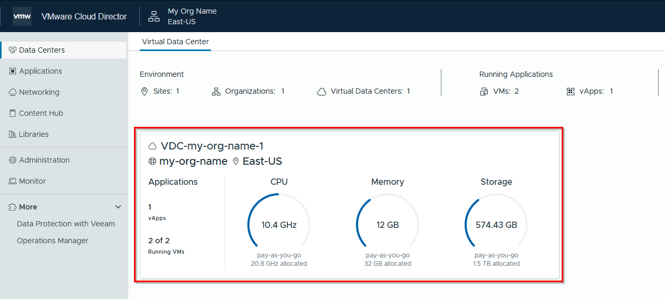Image resolution: width=665 pixels, height=299 pixels.
Task: Click the Sites: 1 count text
Action: (167, 91)
